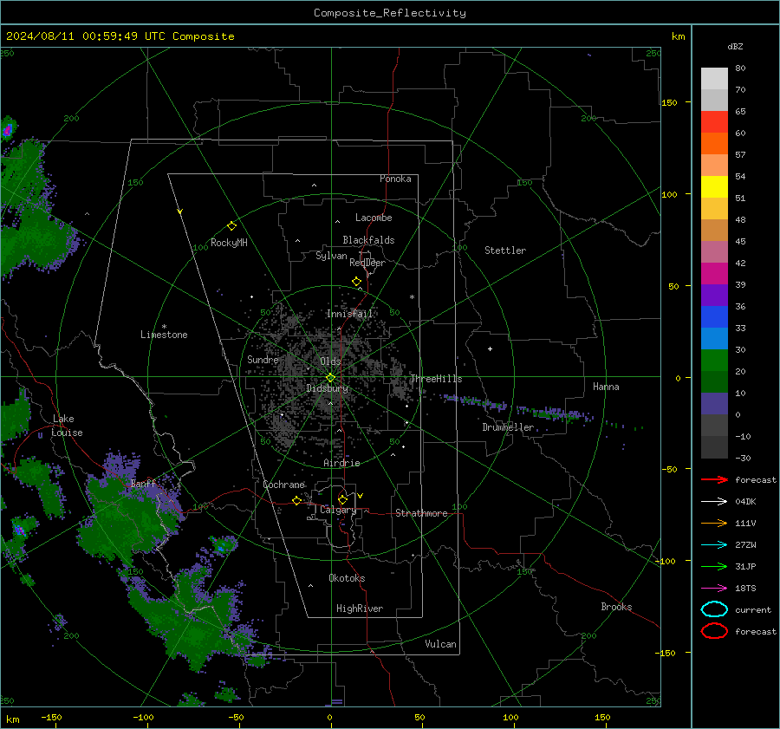Screen dimensions: 780x729
Task: Click the RockyMH label
Action: click(229, 243)
